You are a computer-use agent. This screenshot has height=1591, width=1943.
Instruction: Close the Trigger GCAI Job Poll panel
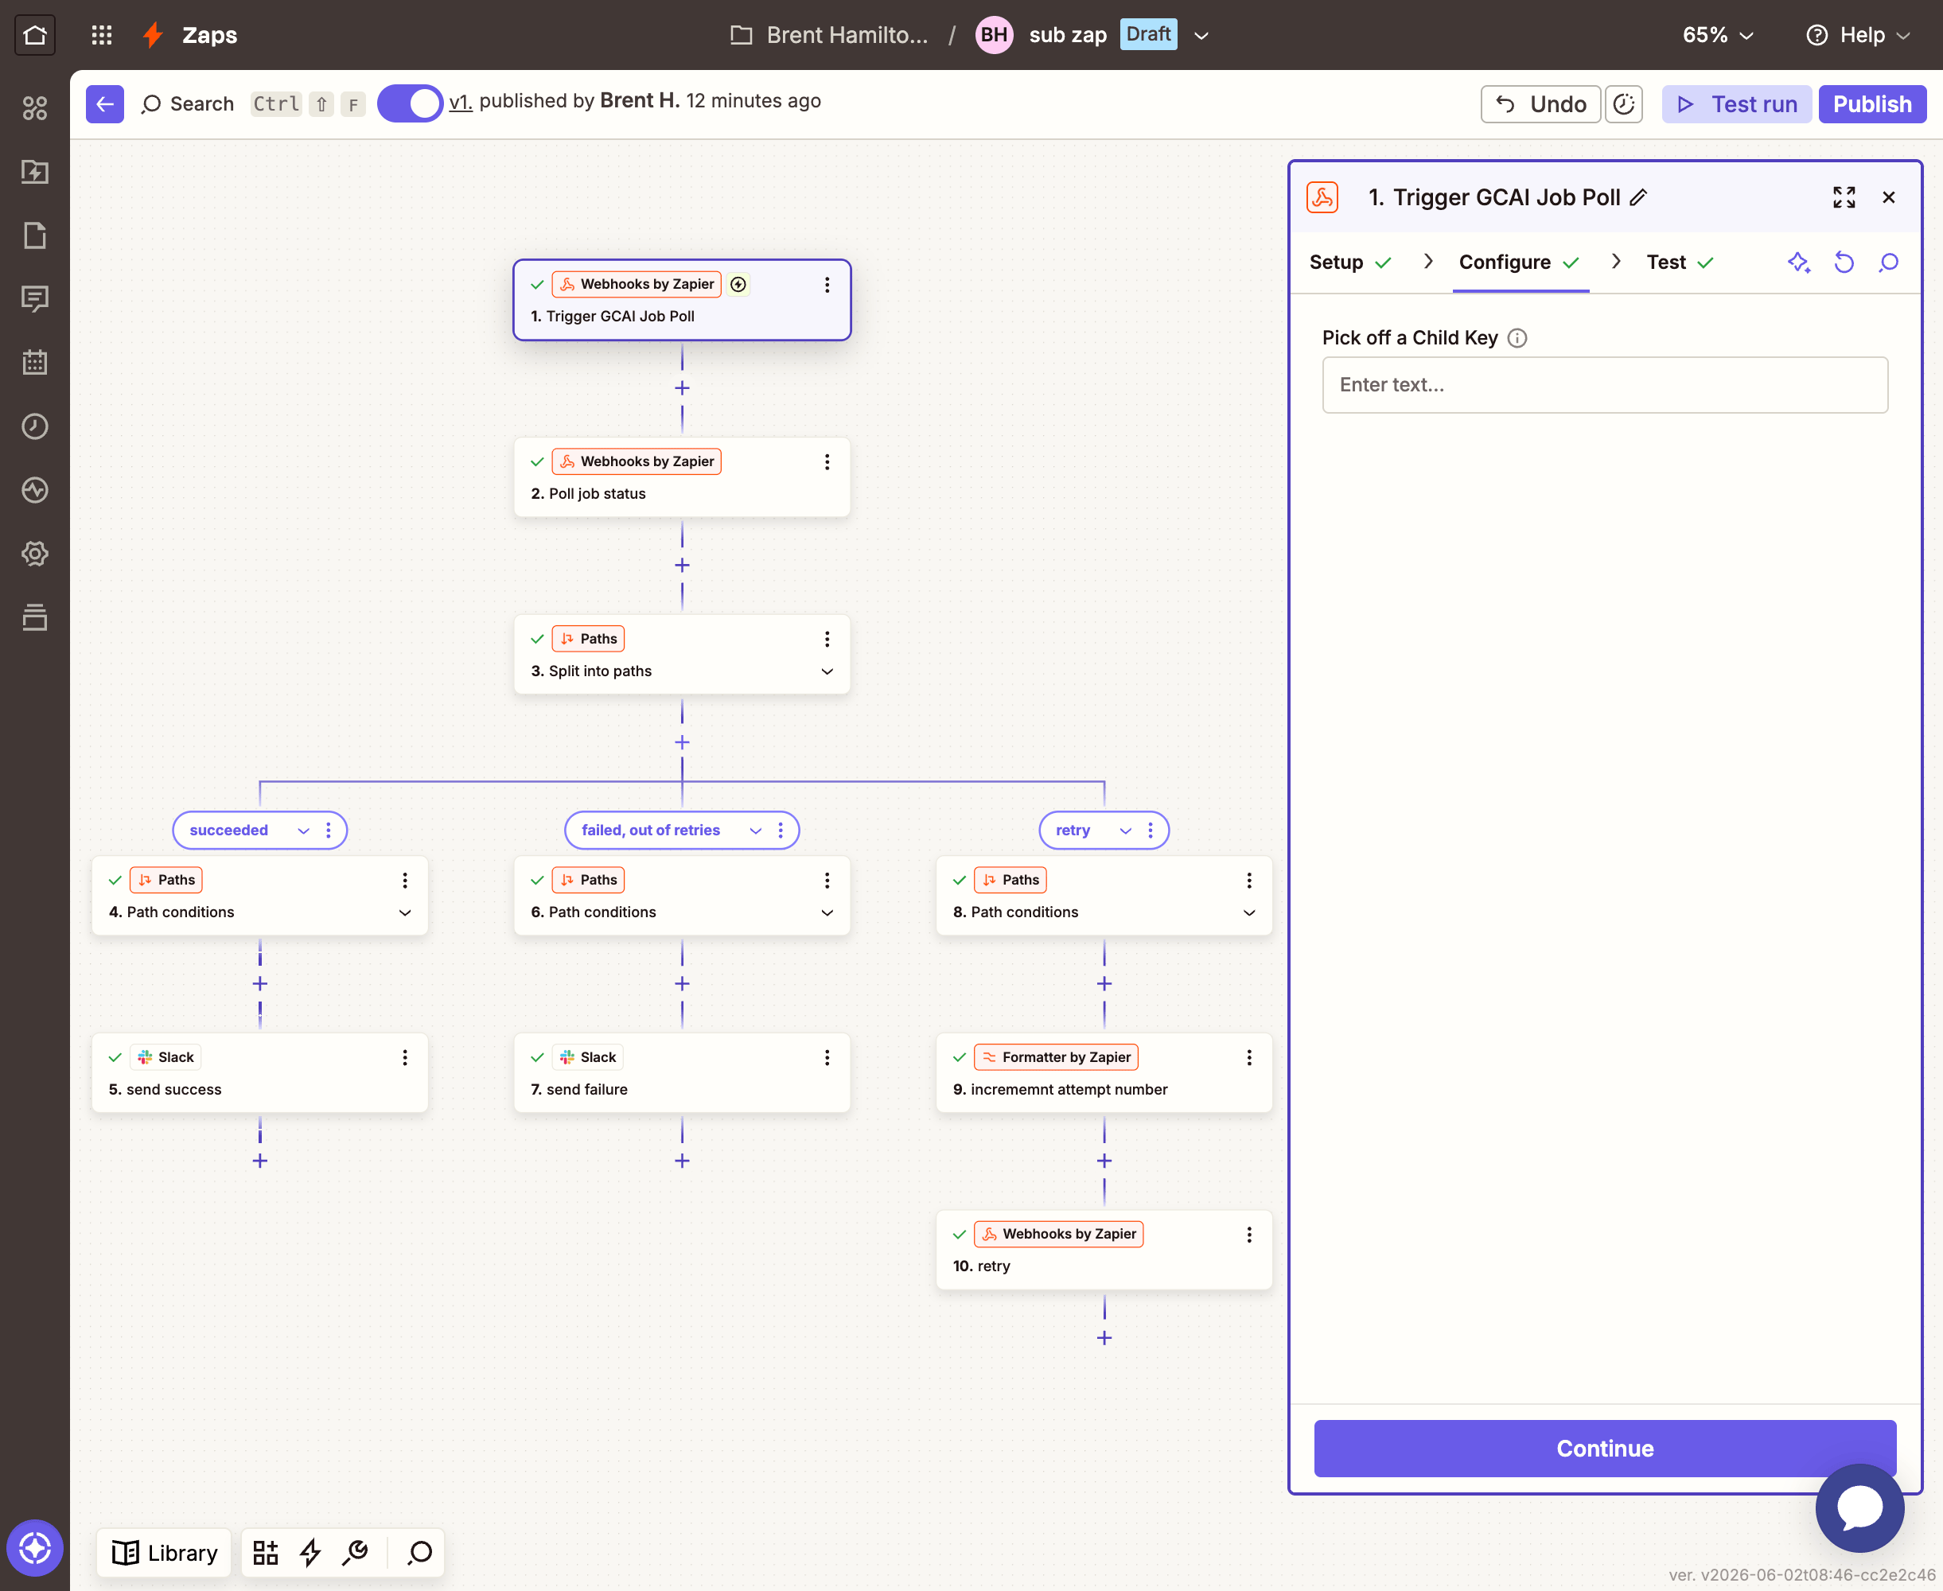(x=1889, y=197)
